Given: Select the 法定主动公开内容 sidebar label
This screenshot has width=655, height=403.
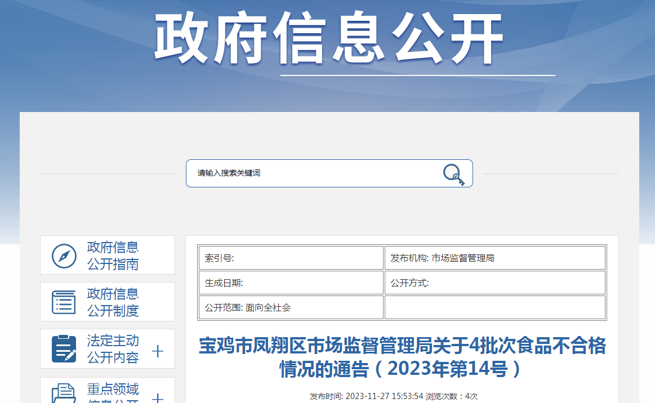Looking at the screenshot, I should [113, 349].
